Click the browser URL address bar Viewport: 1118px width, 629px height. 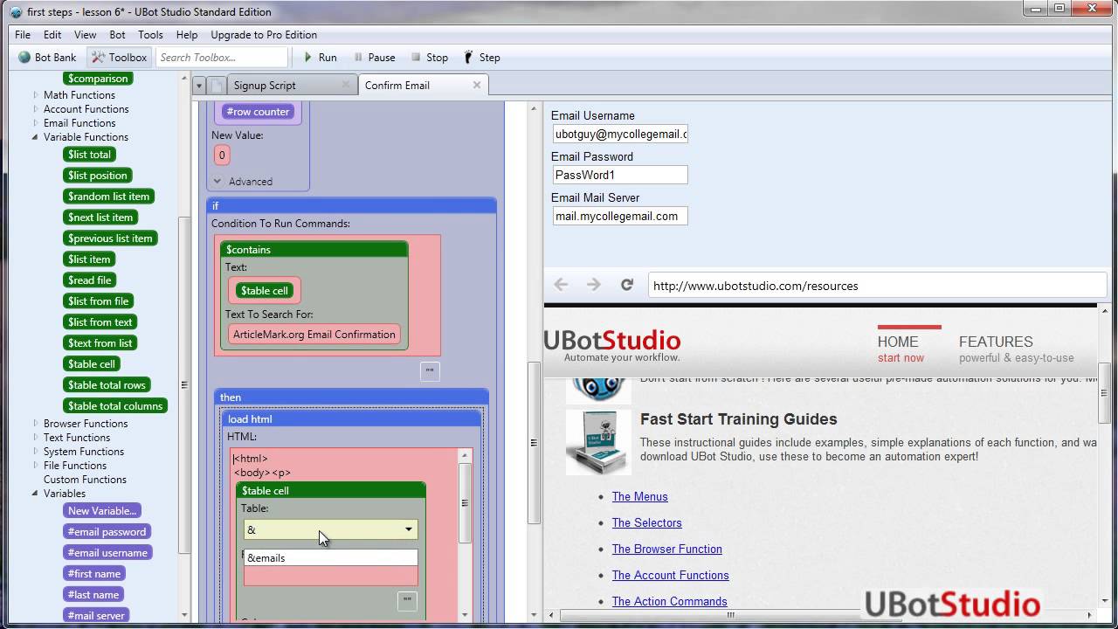pos(877,285)
